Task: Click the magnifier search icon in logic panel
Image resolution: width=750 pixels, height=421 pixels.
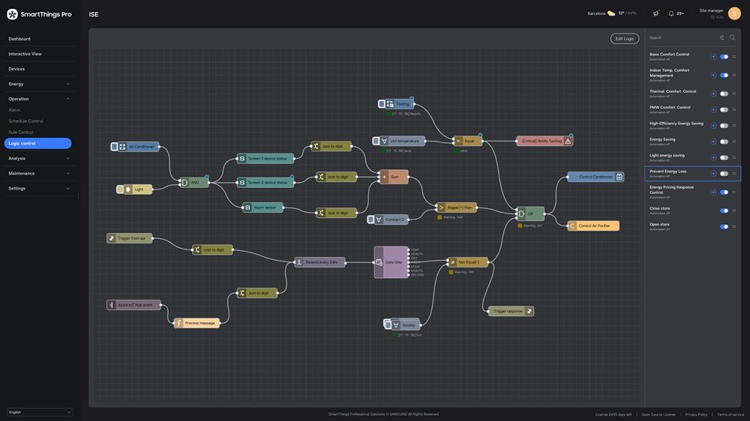Action: [733, 37]
